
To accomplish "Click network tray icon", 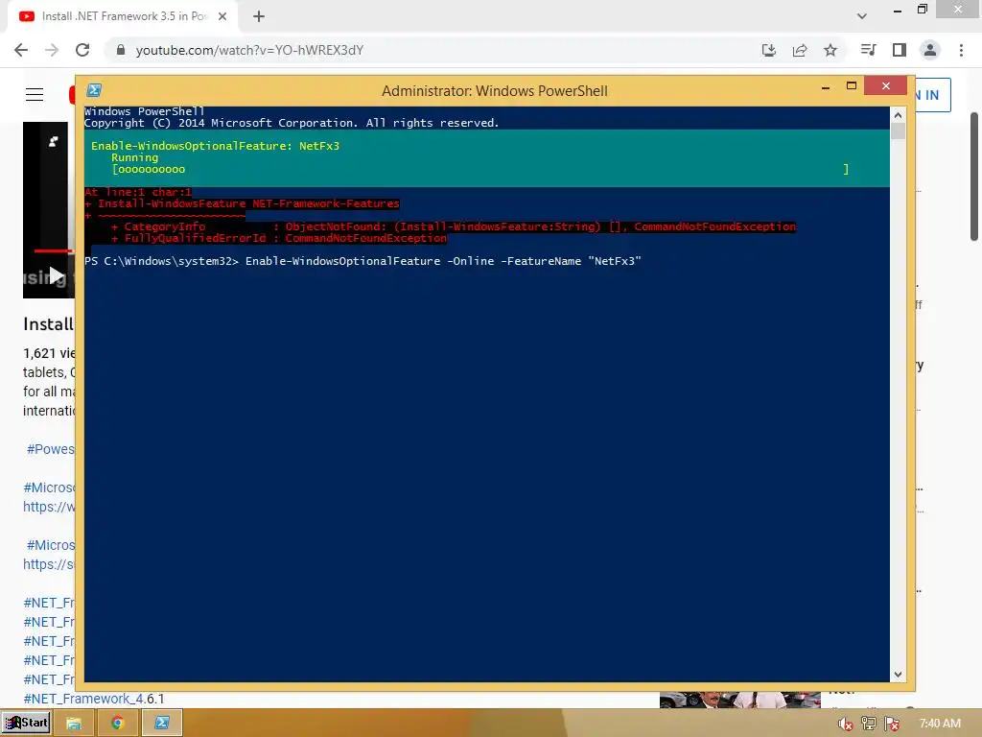I will (869, 724).
